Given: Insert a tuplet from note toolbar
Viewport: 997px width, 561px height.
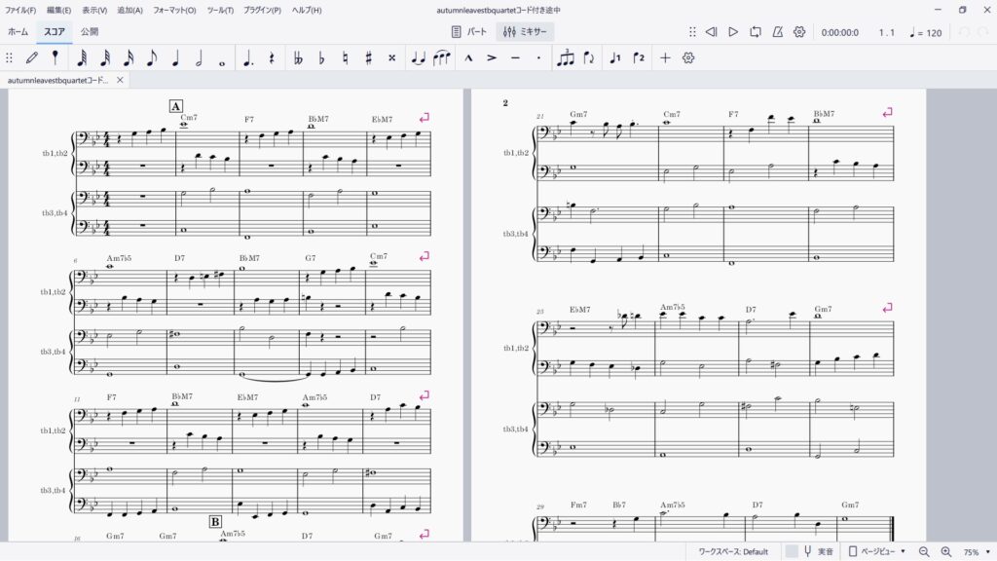Looking at the screenshot, I should coord(565,58).
